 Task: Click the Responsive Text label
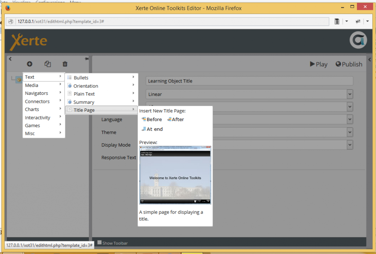119,158
